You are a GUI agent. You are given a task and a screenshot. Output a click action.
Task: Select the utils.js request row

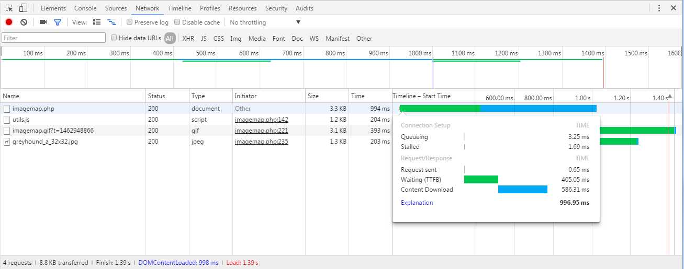pos(196,120)
